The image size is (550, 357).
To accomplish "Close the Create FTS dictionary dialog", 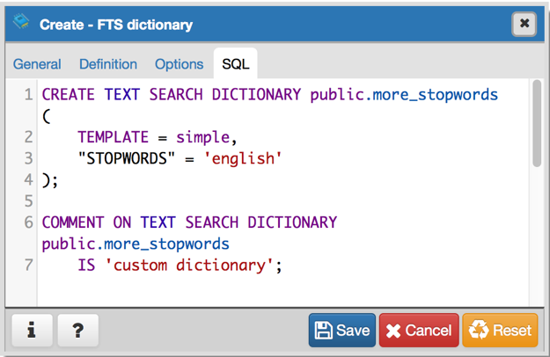I will [x=524, y=24].
